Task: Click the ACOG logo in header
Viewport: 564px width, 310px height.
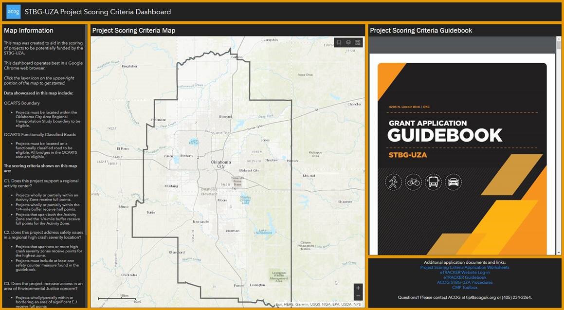Action: pos(13,11)
